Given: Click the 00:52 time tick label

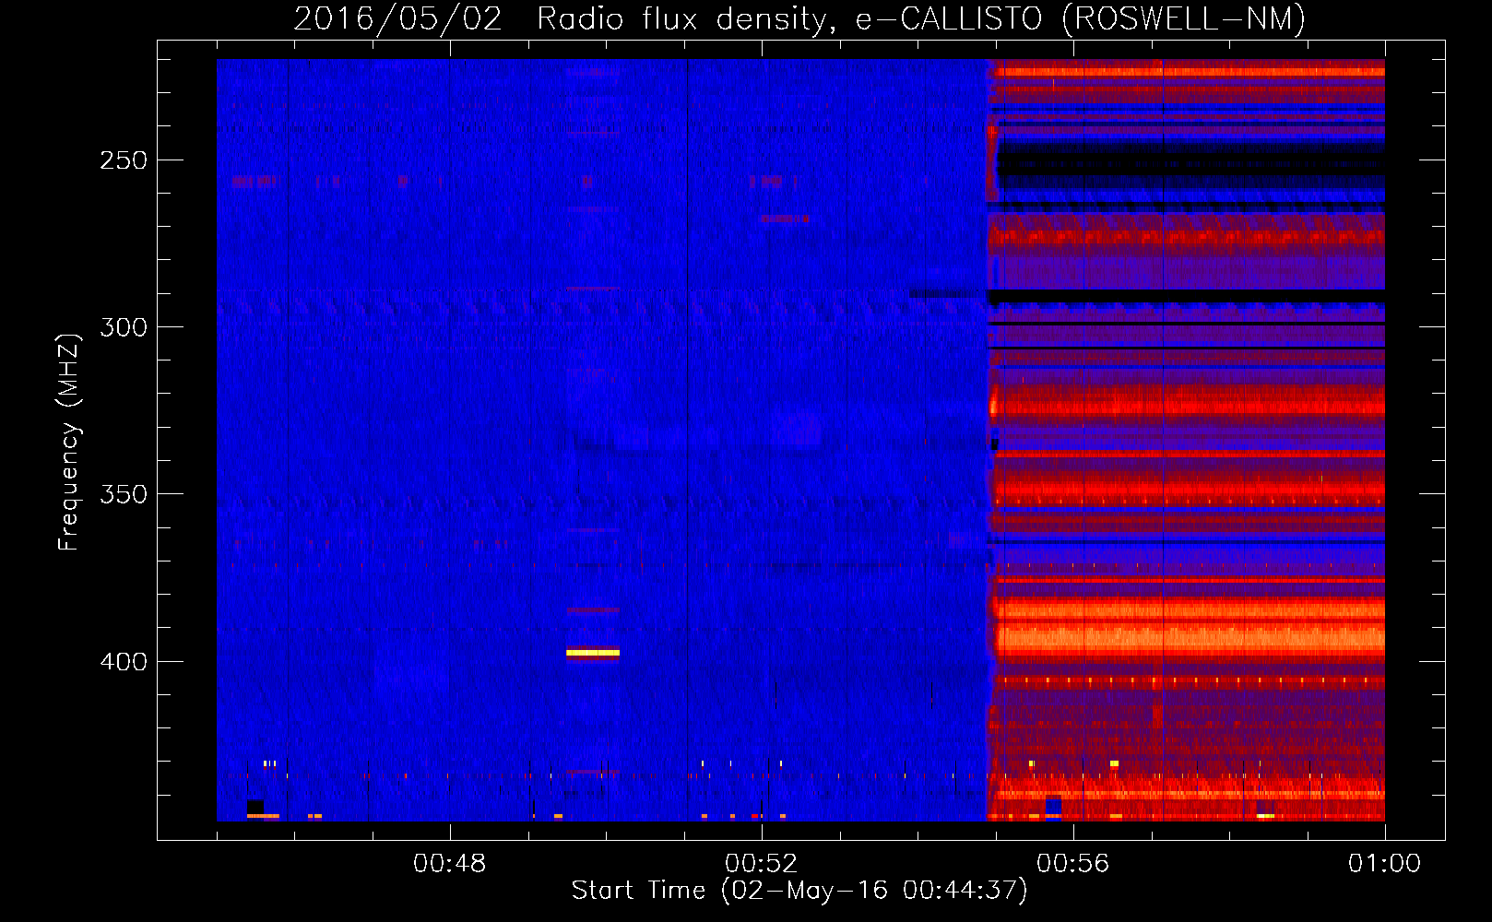Looking at the screenshot, I should click(x=762, y=864).
